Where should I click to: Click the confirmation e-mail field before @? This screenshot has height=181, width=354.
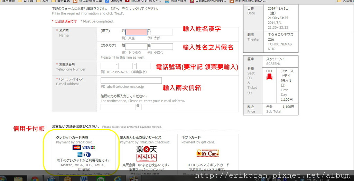pyautogui.click(x=118, y=107)
